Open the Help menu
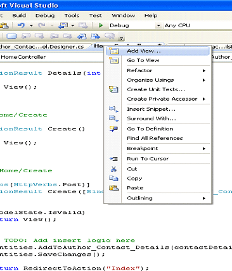Viewport: 232px width, 271px height. (x=151, y=16)
